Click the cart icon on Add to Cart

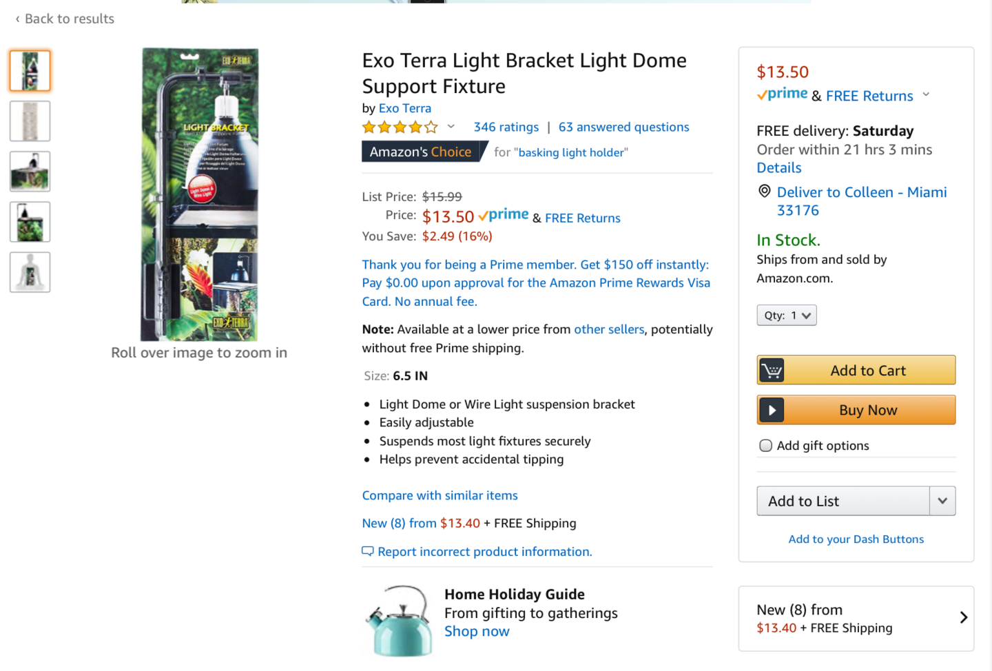[772, 371]
